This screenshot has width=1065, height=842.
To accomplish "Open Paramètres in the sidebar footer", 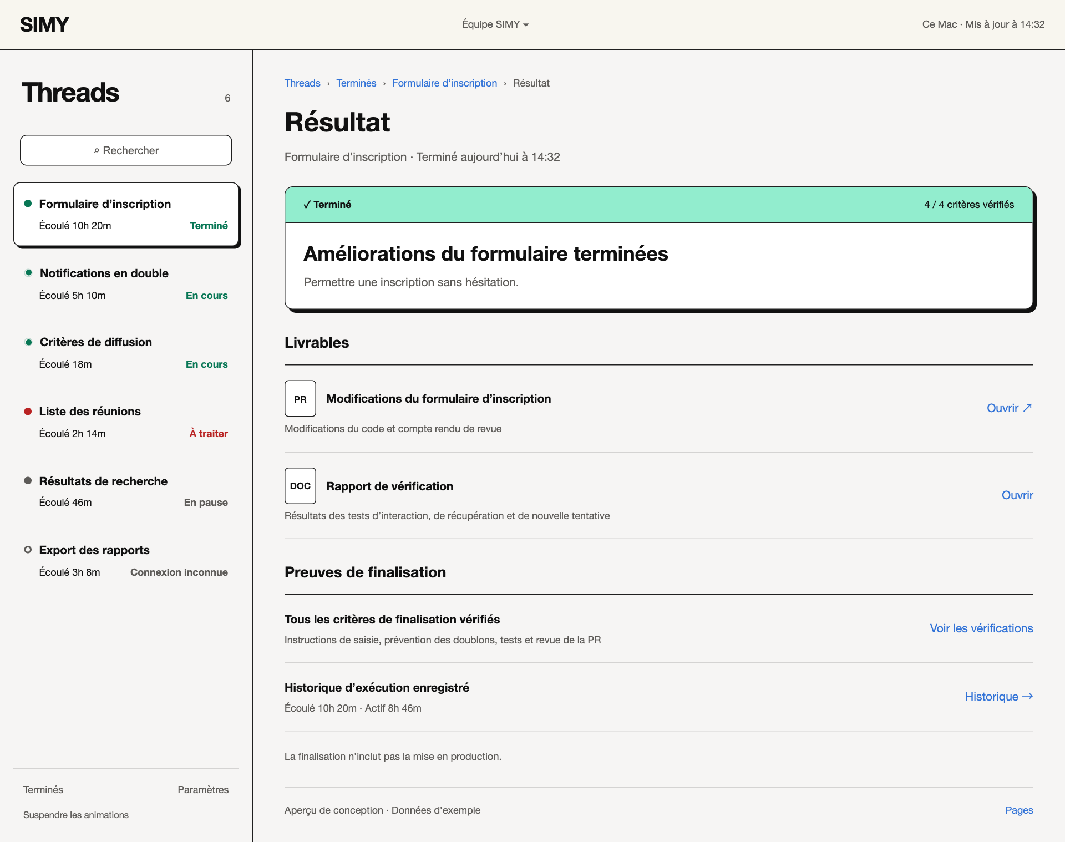I will pyautogui.click(x=203, y=790).
